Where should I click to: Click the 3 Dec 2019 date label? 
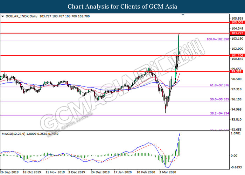click(x=77, y=172)
